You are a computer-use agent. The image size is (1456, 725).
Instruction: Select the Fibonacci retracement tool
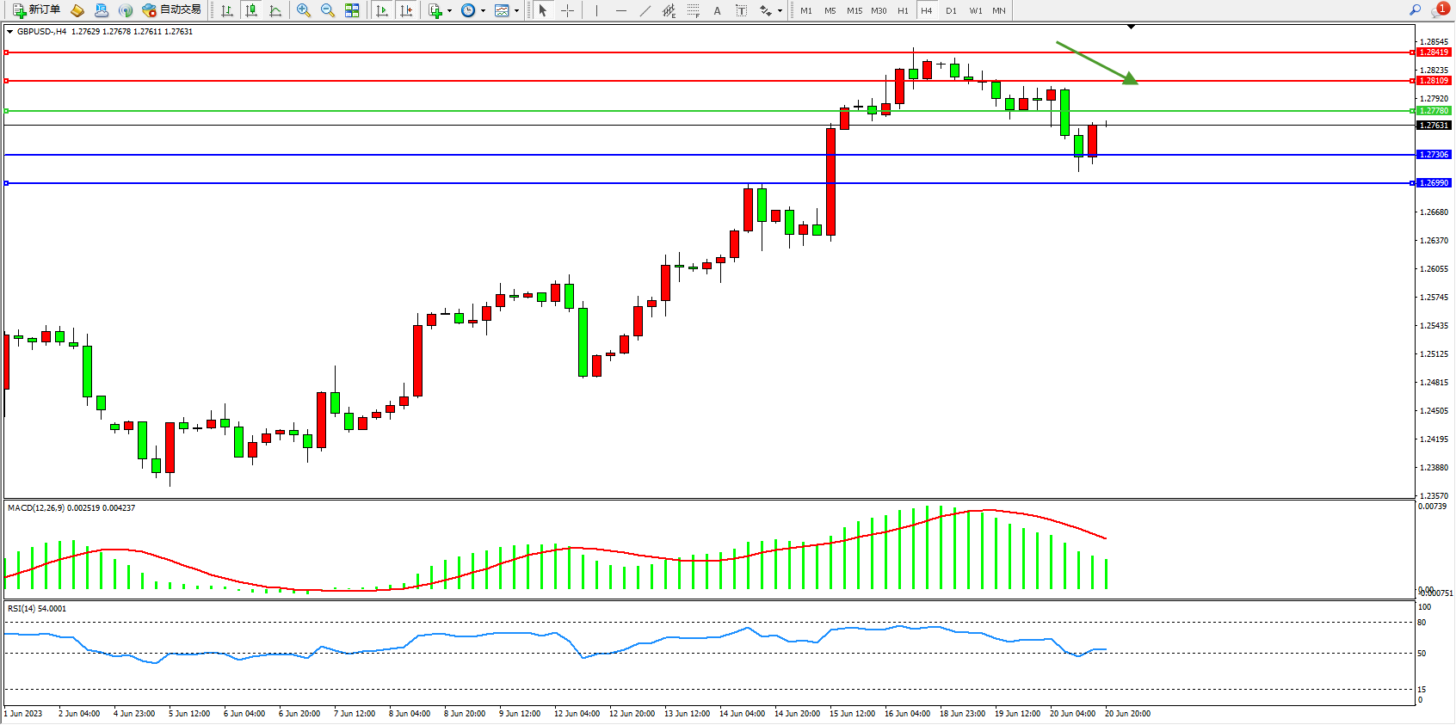click(694, 10)
